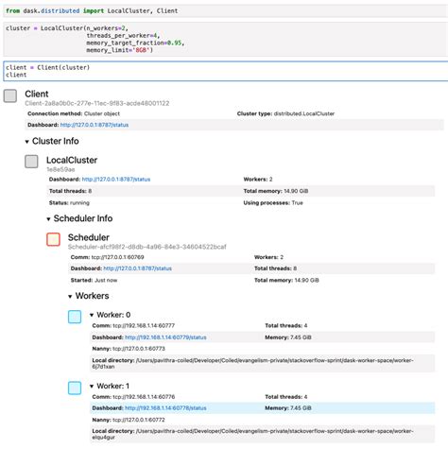Viewport: 448px width, 466px height.
Task: Click the Client ID text under Client heading
Action: pyautogui.click(x=97, y=103)
